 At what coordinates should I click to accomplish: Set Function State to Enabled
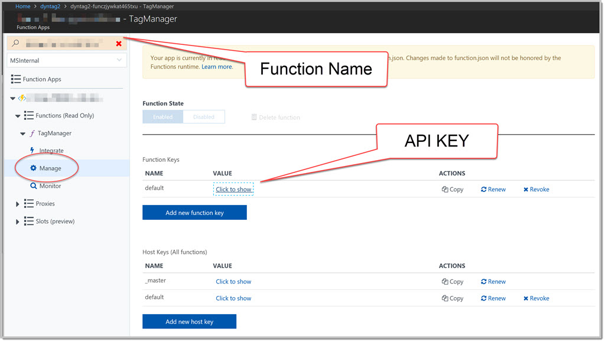coord(163,117)
